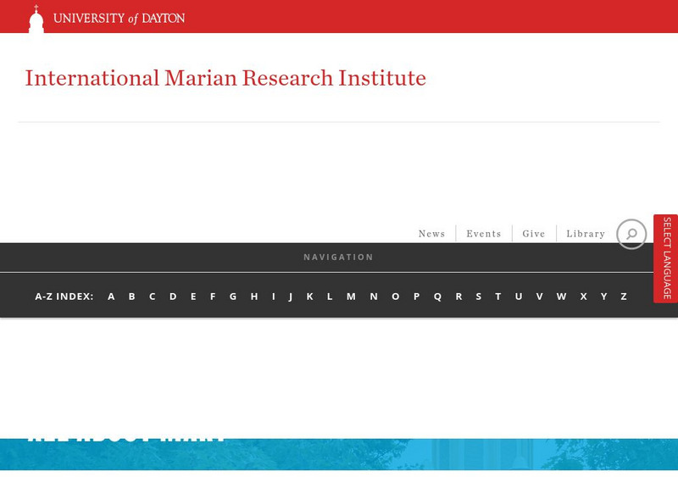The width and height of the screenshot is (678, 477).
Task: Select letter B in A-Z index
Action: point(132,297)
